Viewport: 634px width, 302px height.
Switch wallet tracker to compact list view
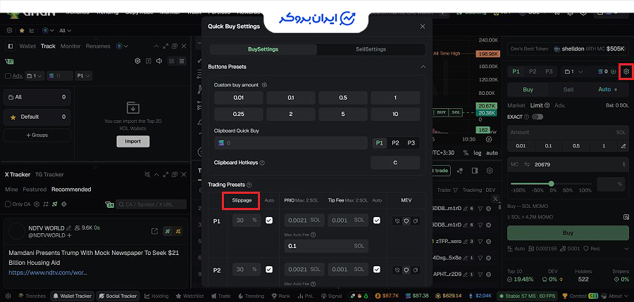[182, 61]
